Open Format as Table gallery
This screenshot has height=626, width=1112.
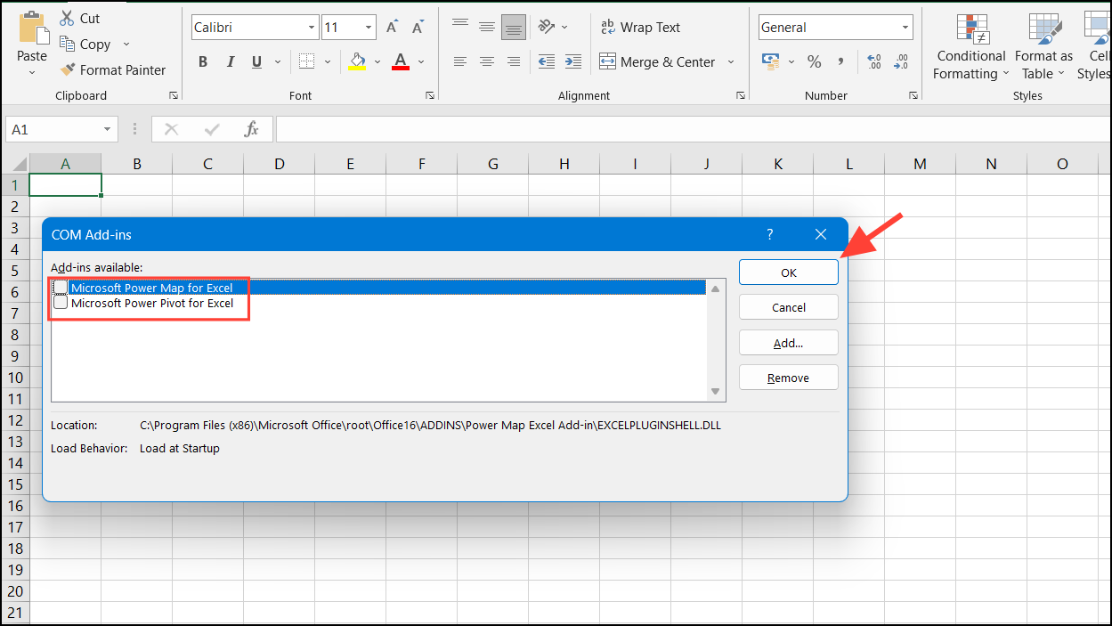(x=1043, y=46)
